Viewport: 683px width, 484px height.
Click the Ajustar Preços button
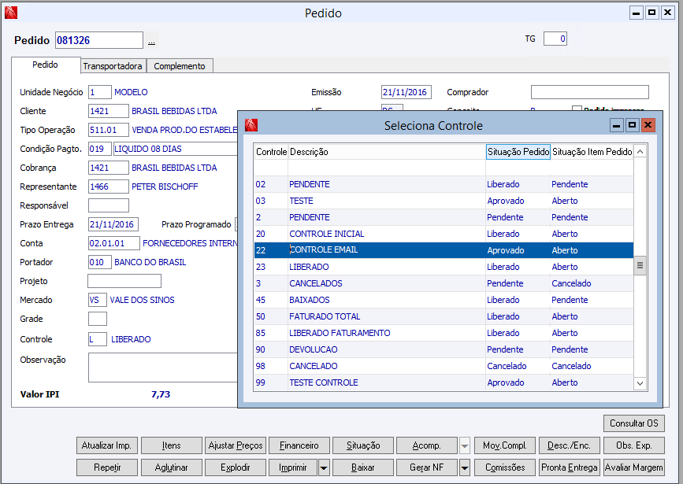click(236, 445)
